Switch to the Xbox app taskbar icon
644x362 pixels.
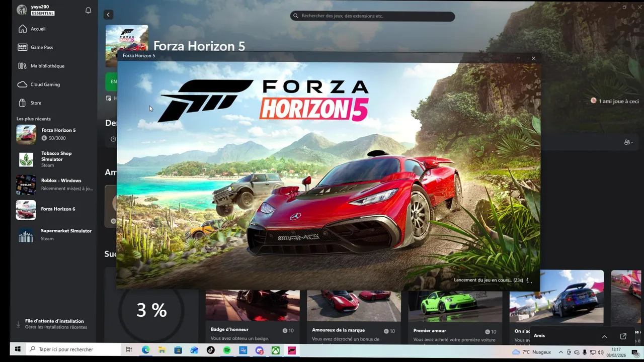(x=276, y=350)
